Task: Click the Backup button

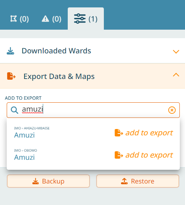Action: click(48, 181)
